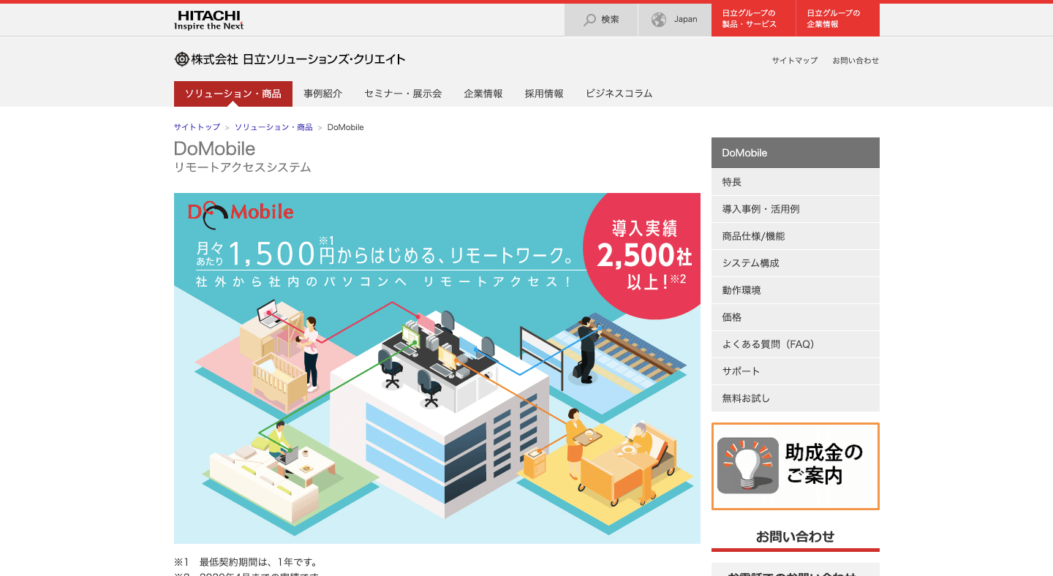
Task: Click the Hitachi Inspire the Next logo
Action: tap(208, 20)
